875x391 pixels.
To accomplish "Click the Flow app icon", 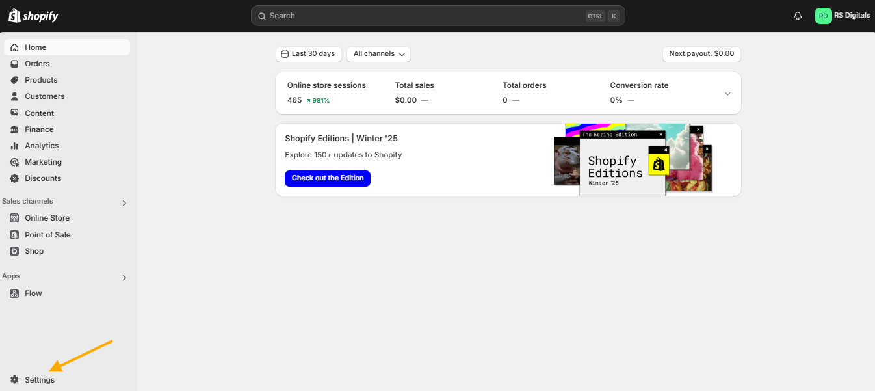I will [x=14, y=293].
